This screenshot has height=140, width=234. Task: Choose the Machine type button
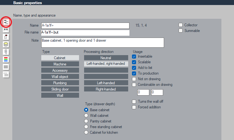60,64
